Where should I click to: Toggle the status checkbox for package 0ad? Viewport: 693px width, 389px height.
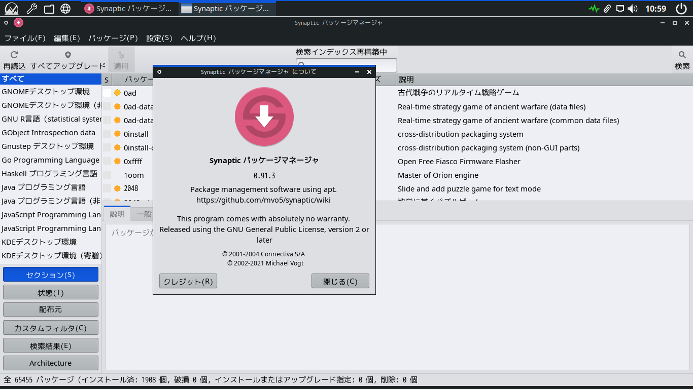click(107, 93)
